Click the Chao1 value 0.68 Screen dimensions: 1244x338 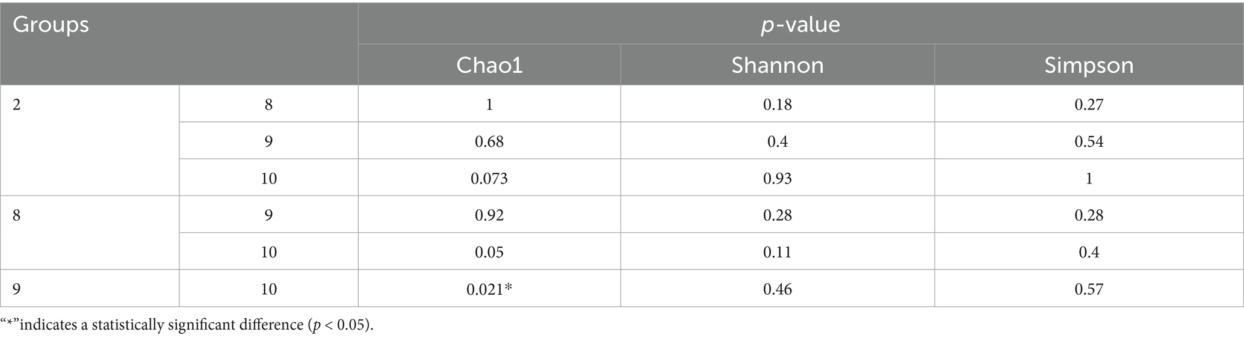pyautogui.click(x=489, y=141)
